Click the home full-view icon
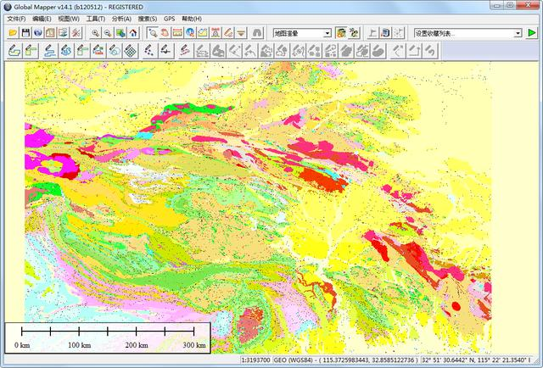 133,33
